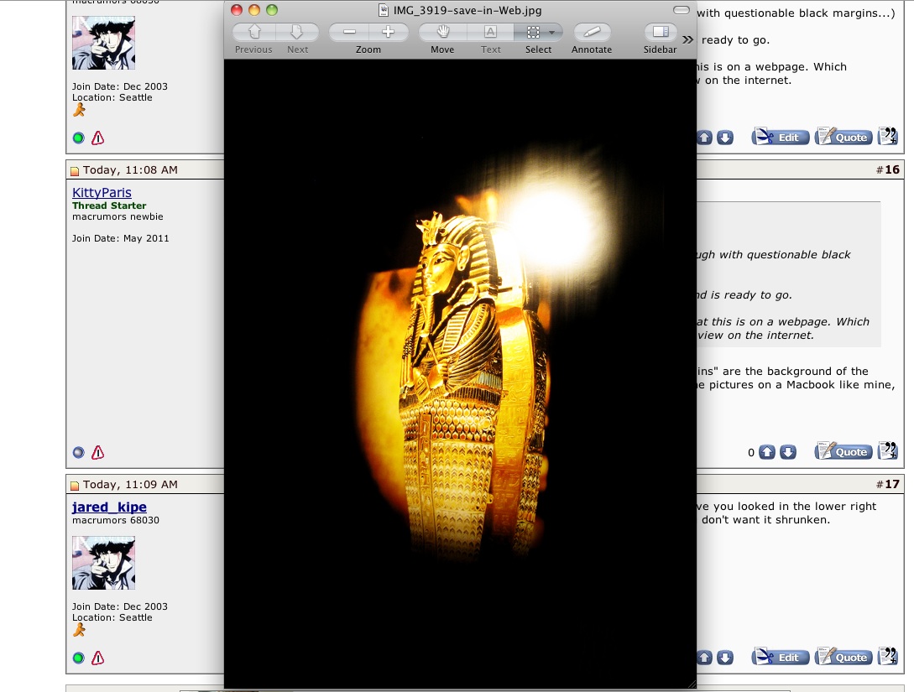Downvote post #16 with down arrow
The height and width of the screenshot is (692, 914).
click(x=788, y=452)
